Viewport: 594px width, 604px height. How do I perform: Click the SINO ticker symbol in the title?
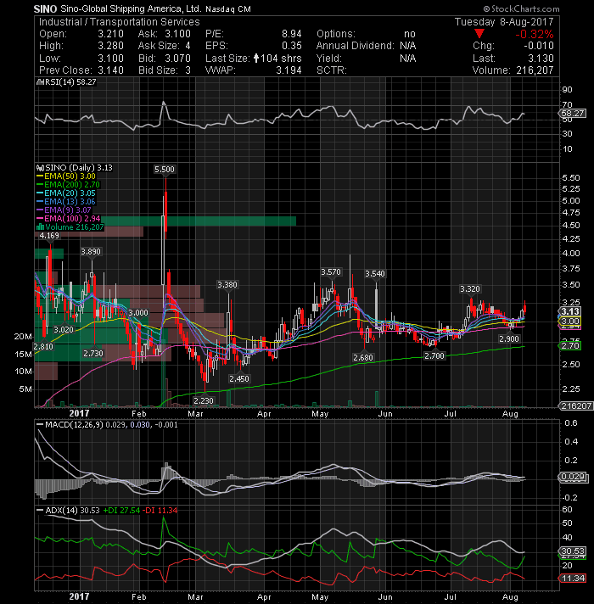pos(45,8)
